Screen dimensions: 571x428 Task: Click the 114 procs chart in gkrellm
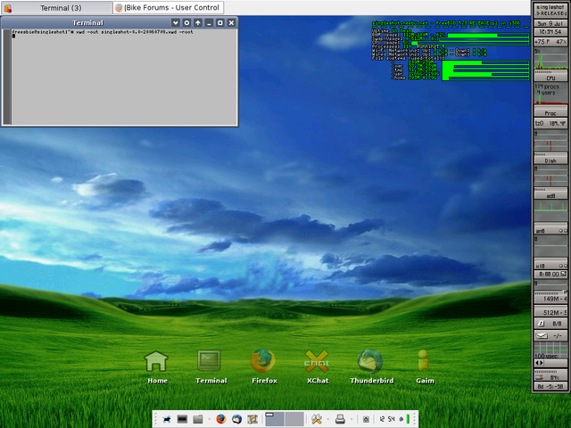click(550, 94)
